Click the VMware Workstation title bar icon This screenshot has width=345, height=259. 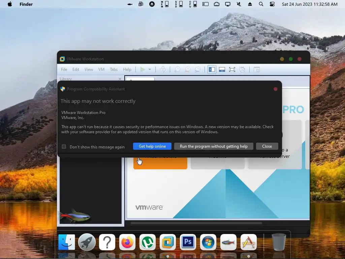tap(62, 59)
